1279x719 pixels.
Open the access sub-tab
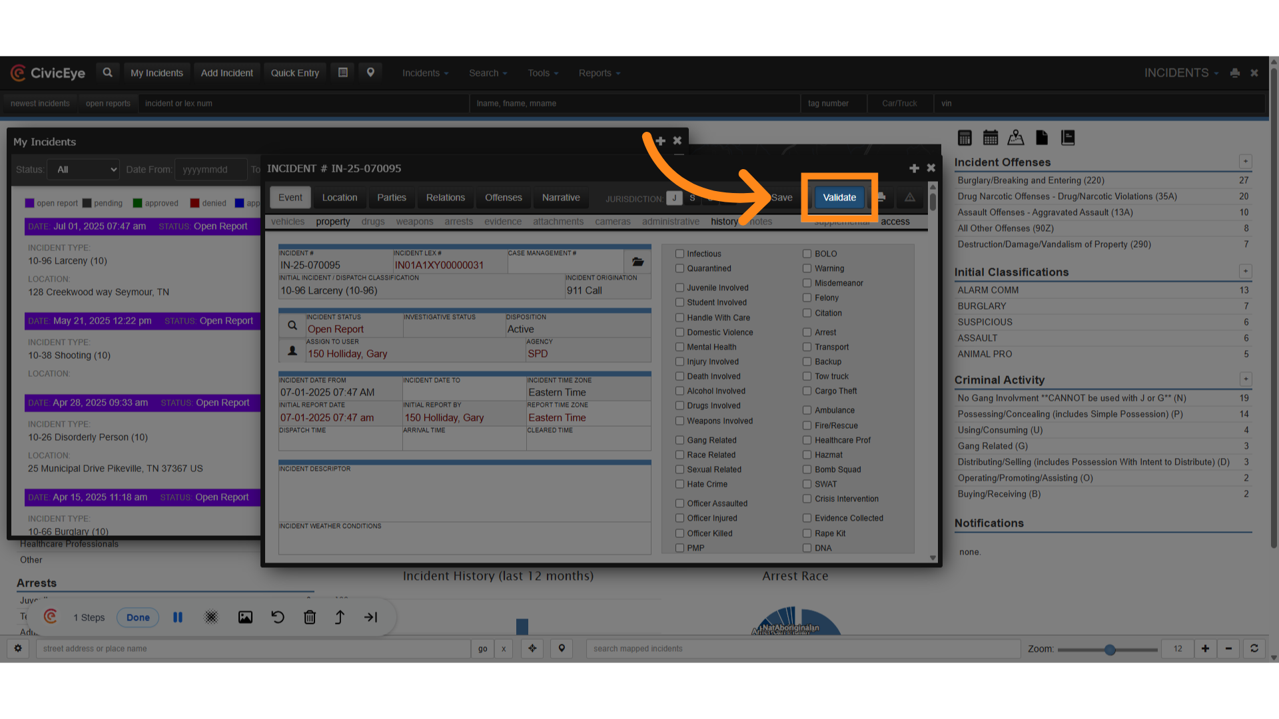tap(895, 222)
